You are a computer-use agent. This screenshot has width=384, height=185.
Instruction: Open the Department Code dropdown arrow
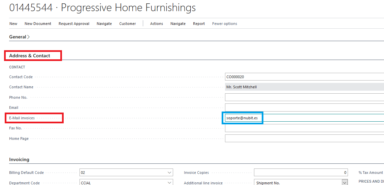(169, 183)
